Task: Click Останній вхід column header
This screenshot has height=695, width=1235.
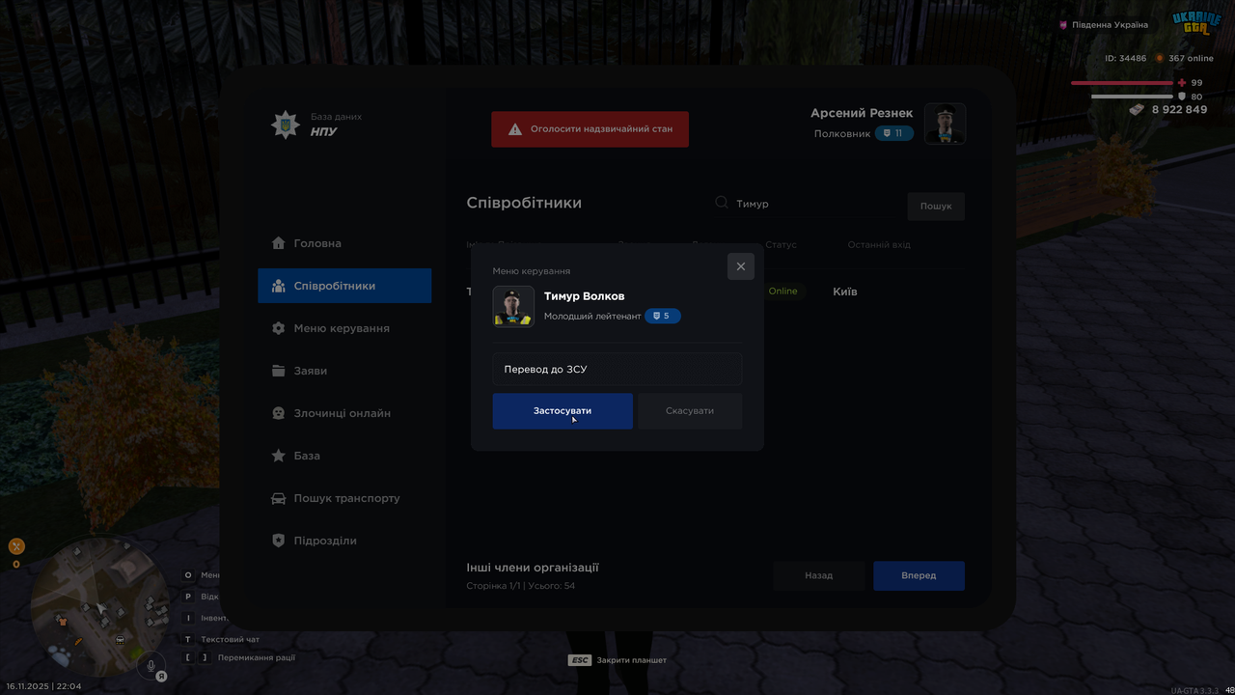Action: (x=879, y=245)
